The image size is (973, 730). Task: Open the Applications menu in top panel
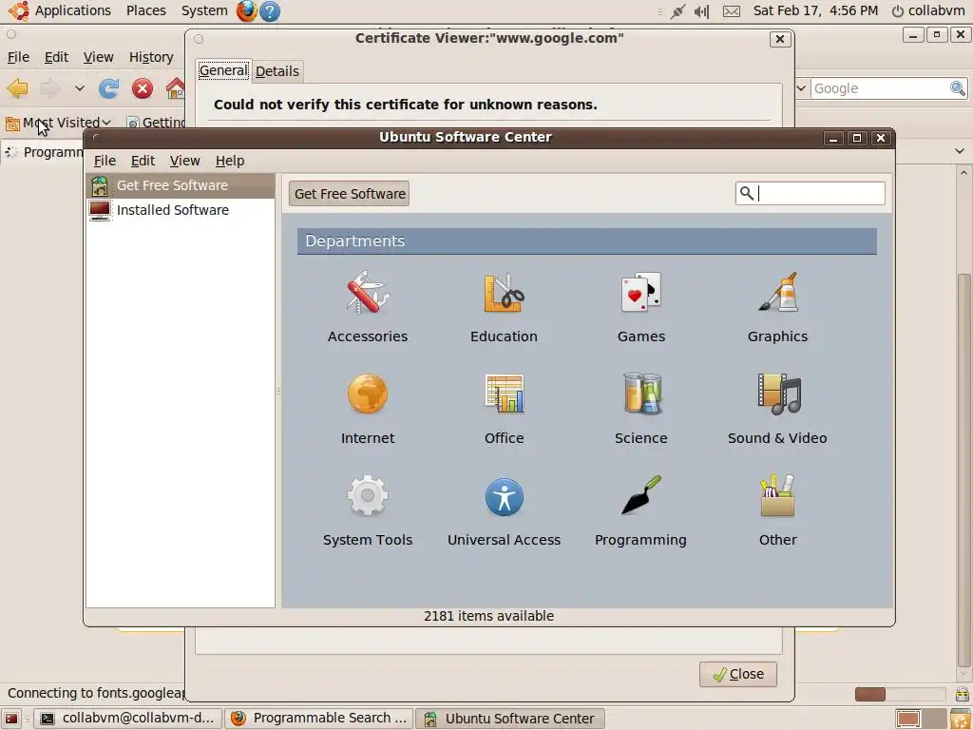point(72,10)
